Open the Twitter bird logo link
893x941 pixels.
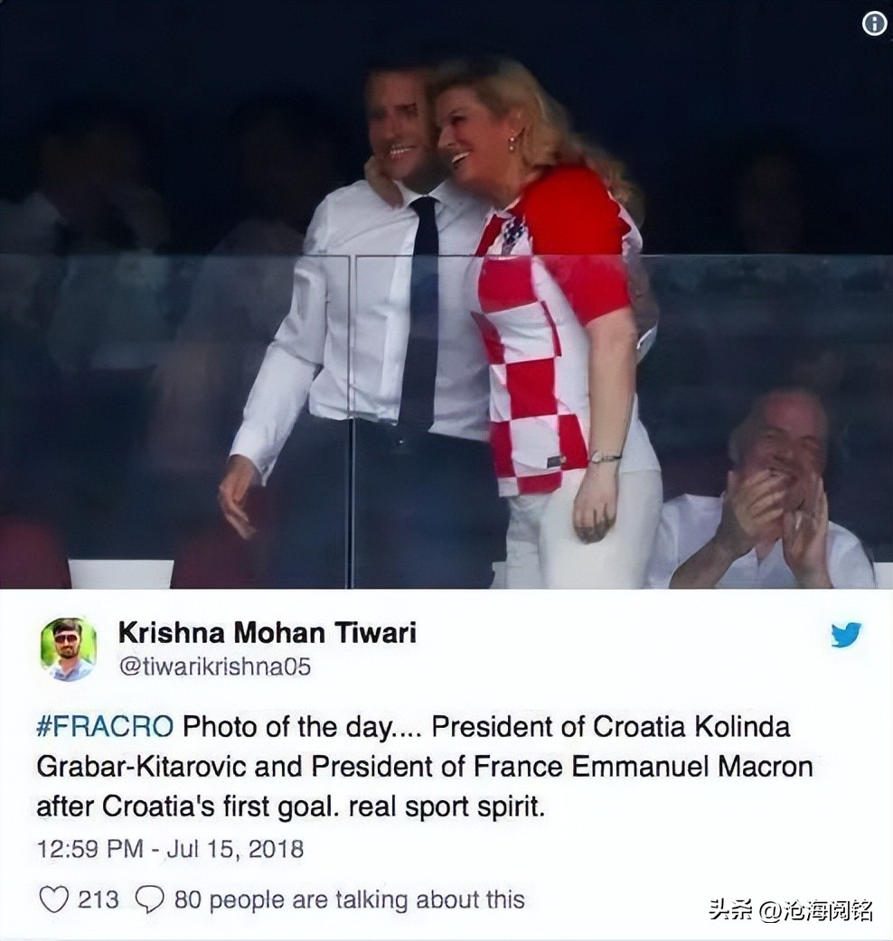pos(846,635)
